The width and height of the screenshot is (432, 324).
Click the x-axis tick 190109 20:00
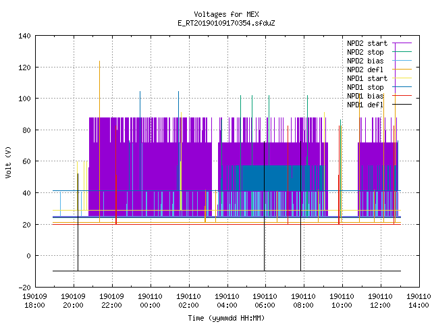[74, 301]
